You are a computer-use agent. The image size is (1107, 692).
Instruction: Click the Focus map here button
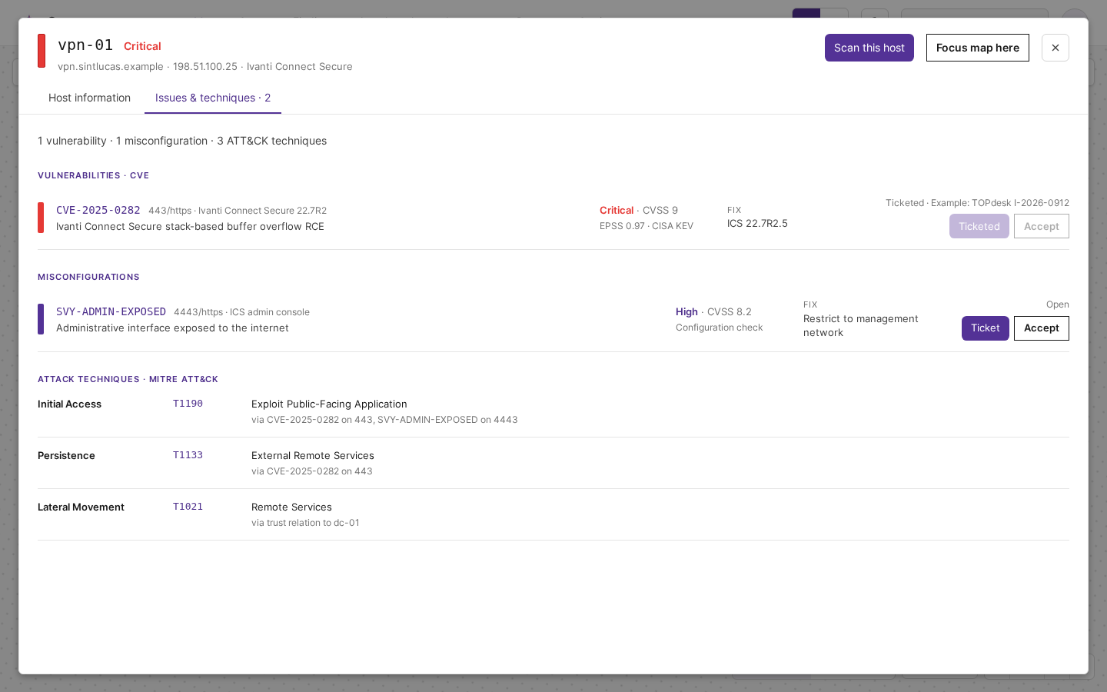(x=978, y=48)
